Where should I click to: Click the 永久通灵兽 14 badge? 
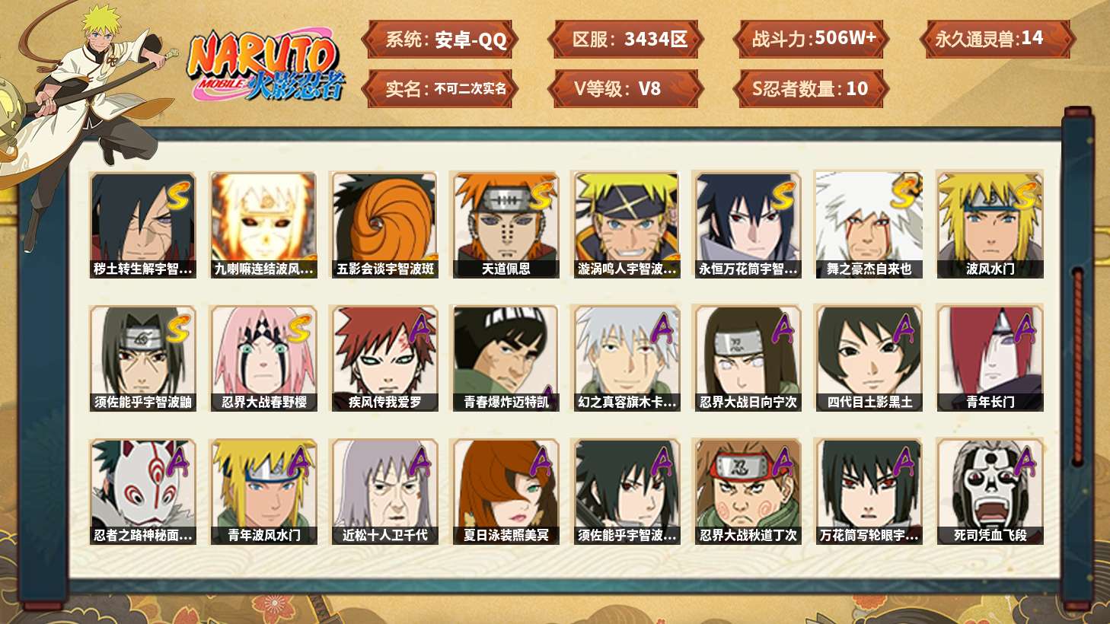click(997, 39)
